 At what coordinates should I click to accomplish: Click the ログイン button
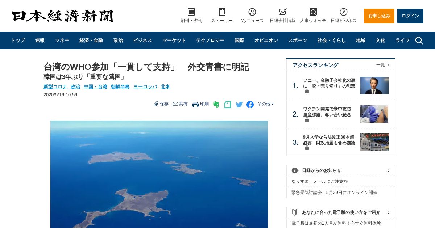point(410,16)
